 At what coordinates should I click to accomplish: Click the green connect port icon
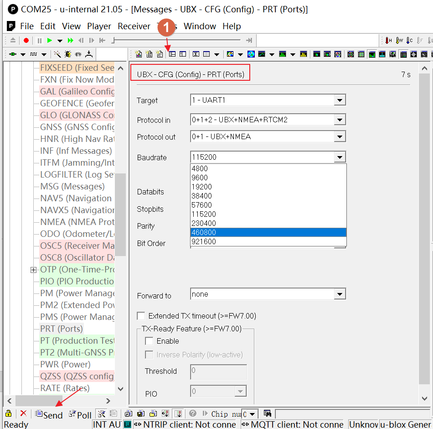(x=13, y=54)
